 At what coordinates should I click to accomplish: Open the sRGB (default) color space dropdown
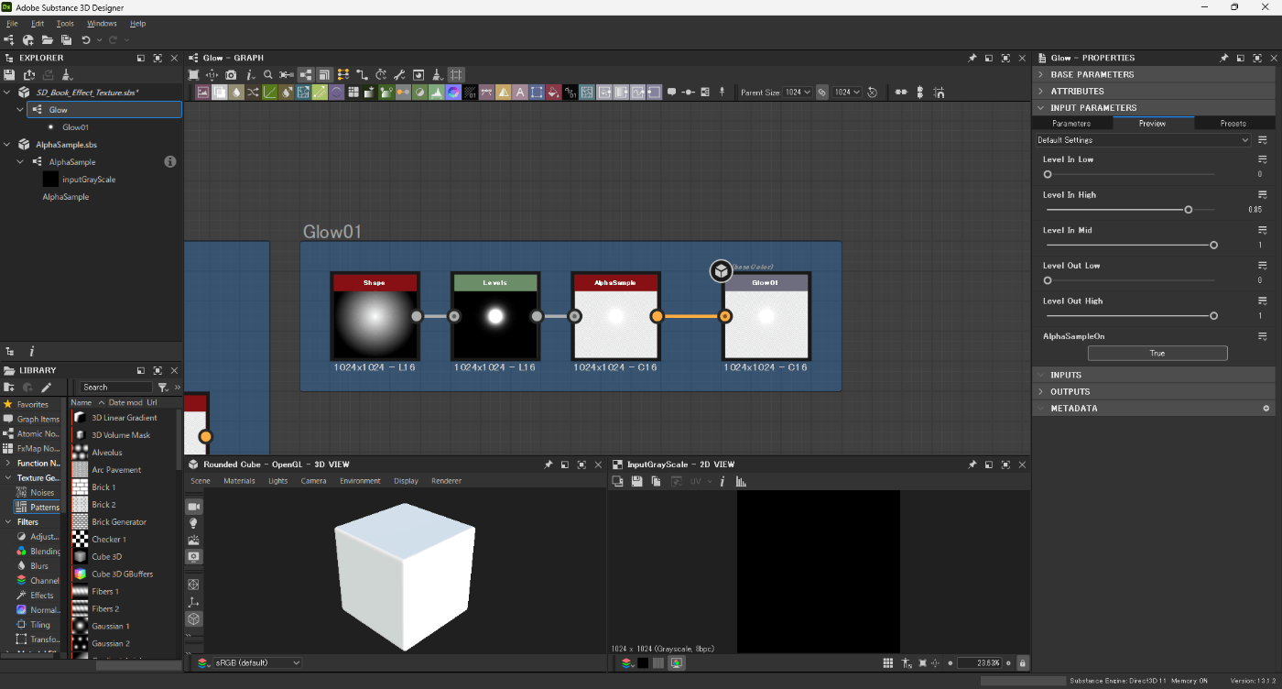(257, 662)
